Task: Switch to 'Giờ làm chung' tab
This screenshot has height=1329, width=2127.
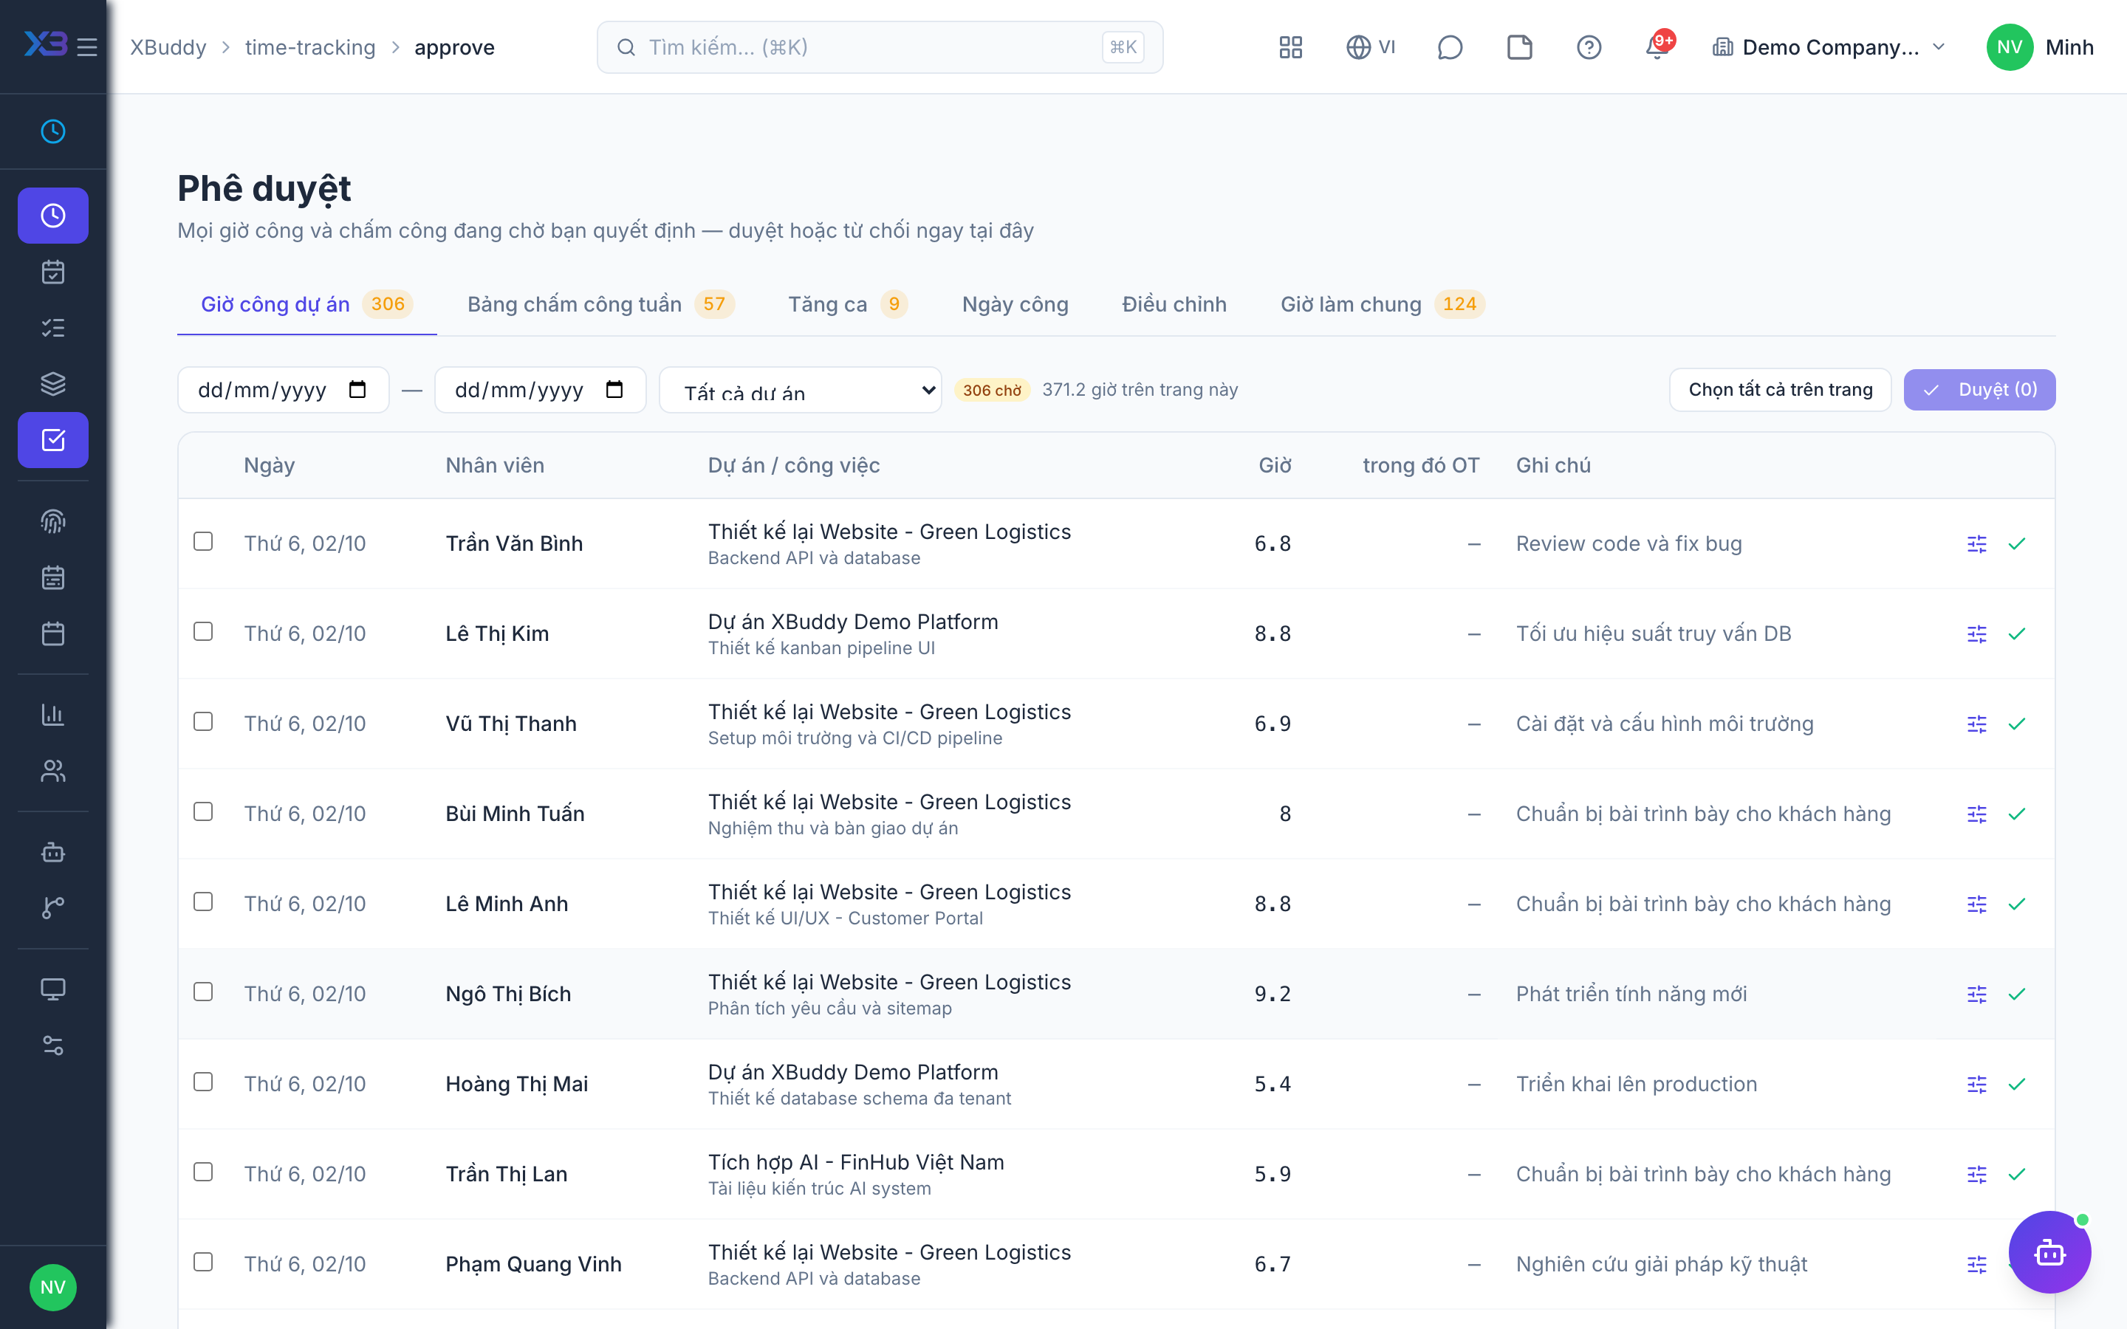Action: point(1382,304)
